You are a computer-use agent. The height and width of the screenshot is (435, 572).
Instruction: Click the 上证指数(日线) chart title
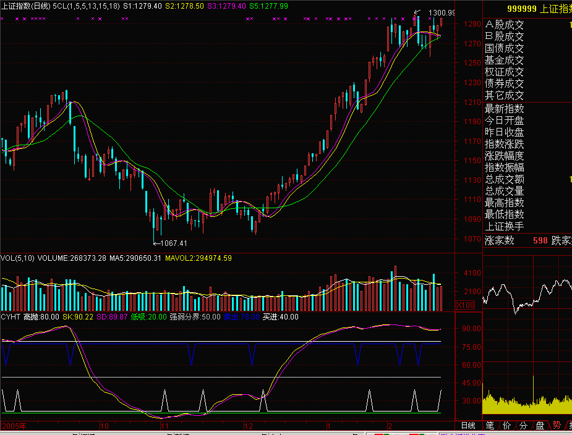tap(25, 6)
